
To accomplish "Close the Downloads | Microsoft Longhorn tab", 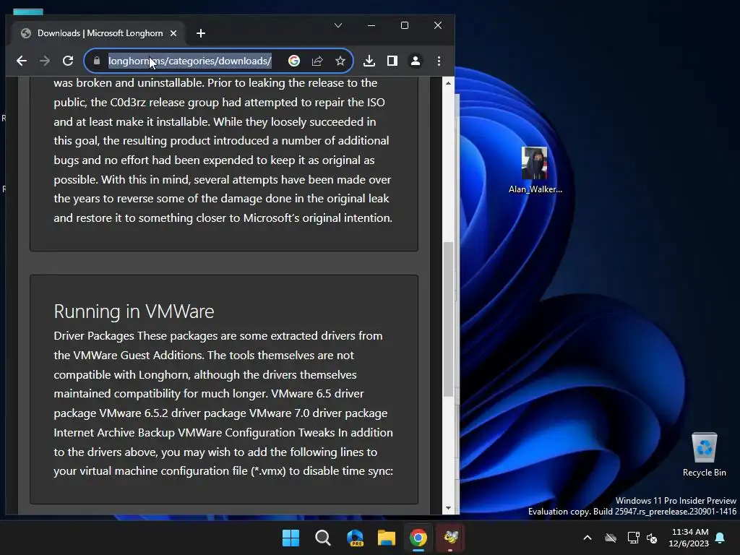I will pos(173,33).
